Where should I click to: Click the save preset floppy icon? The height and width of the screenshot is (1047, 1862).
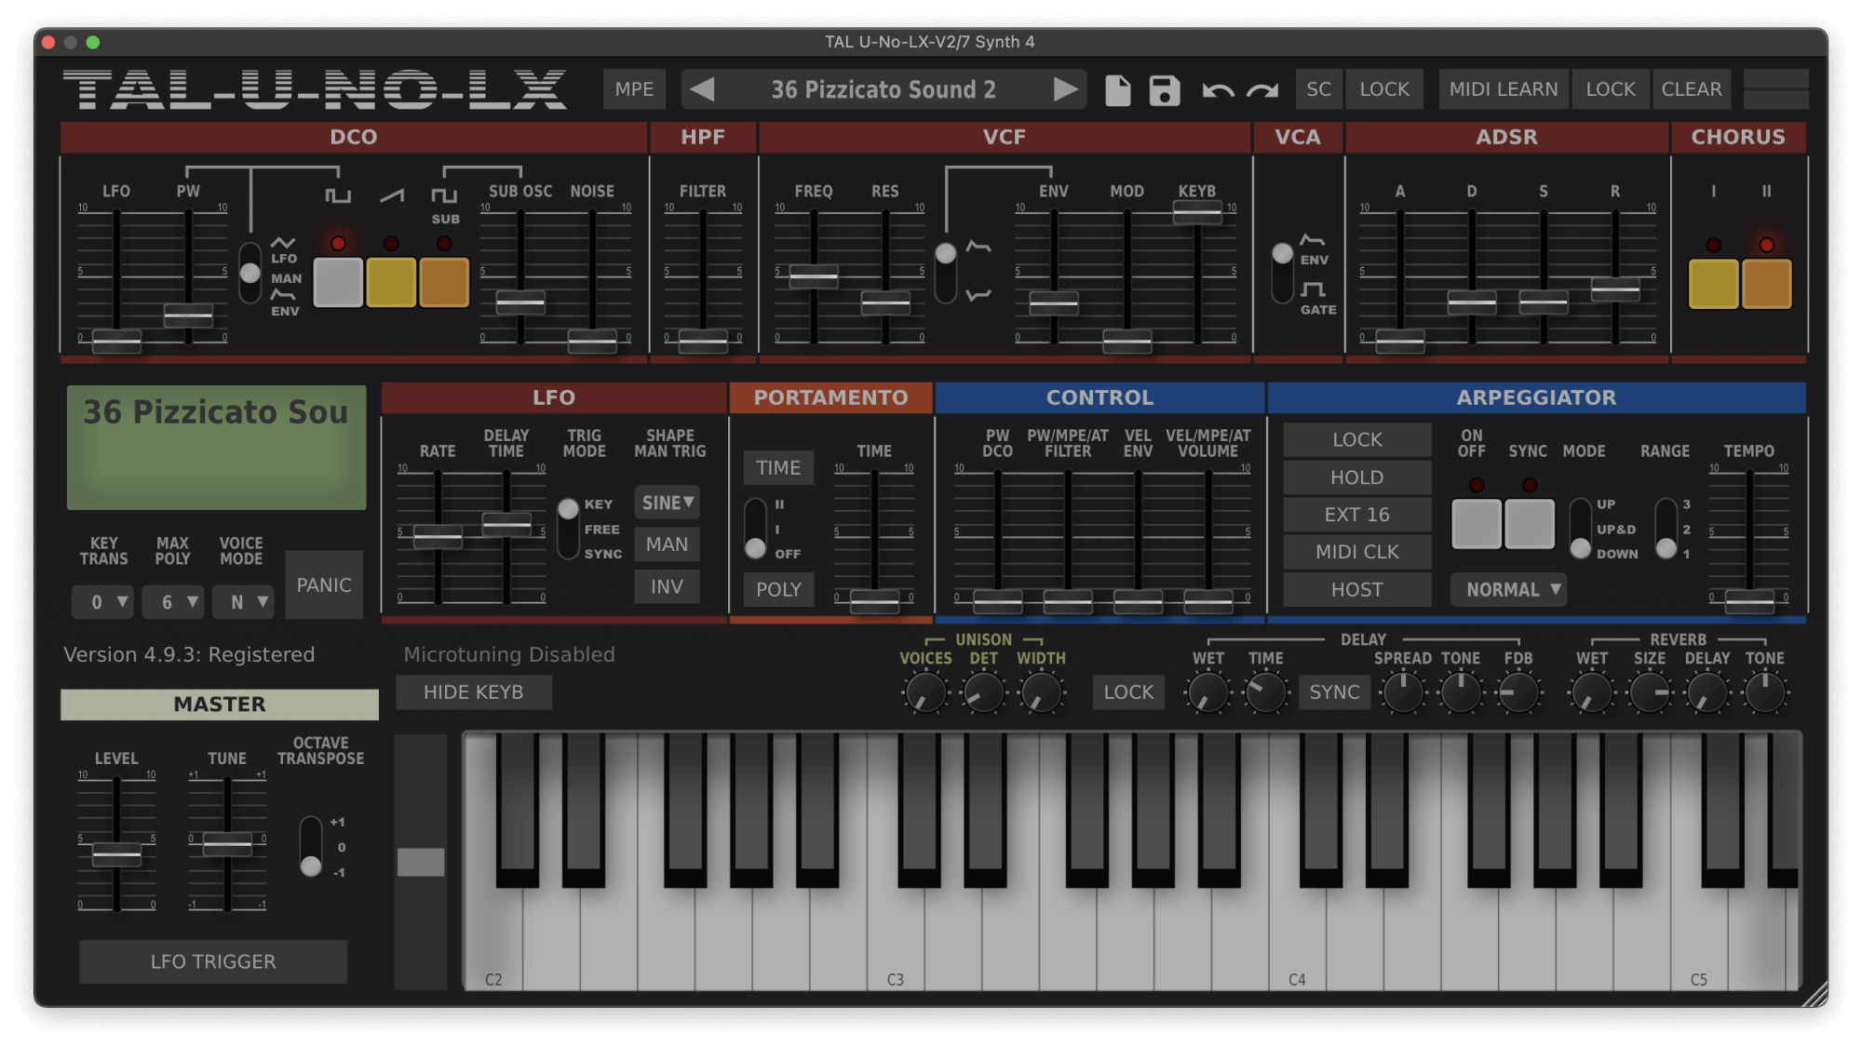(1164, 90)
